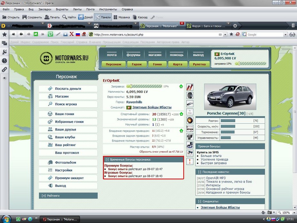Viewport: 297px width, 223px height.
Task: Click the red exclamation mark icon
Action: [190, 161]
